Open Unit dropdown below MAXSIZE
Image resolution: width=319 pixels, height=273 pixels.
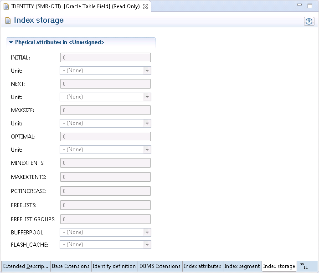(x=147, y=124)
